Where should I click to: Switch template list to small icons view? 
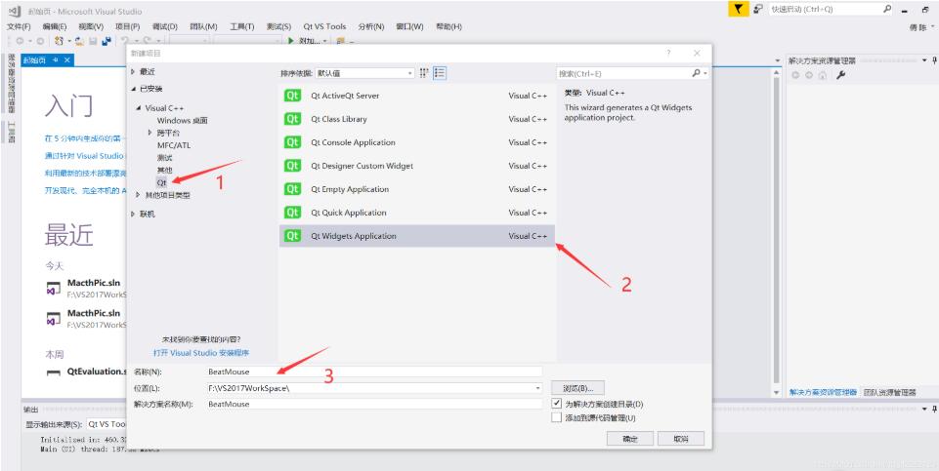[x=425, y=73]
